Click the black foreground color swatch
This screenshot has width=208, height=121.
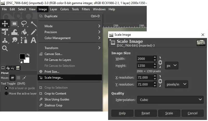pyautogui.click(x=22, y=56)
